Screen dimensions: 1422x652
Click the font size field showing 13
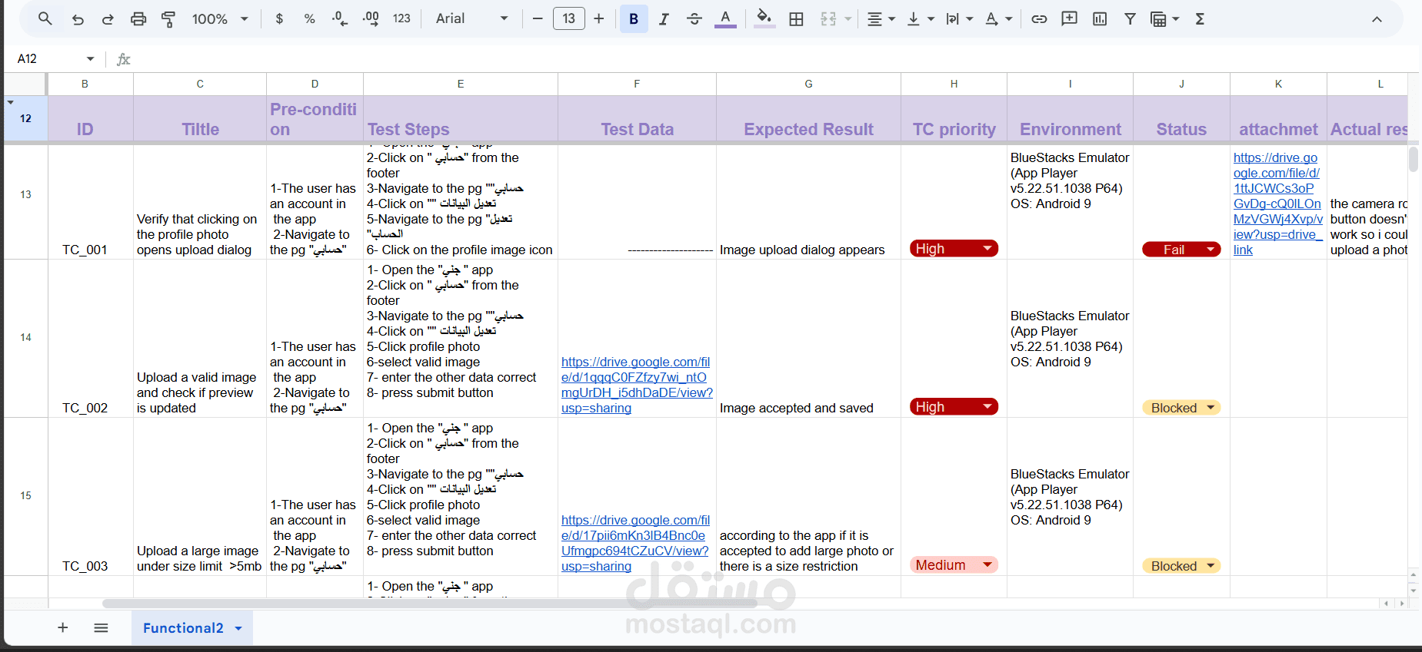(569, 18)
